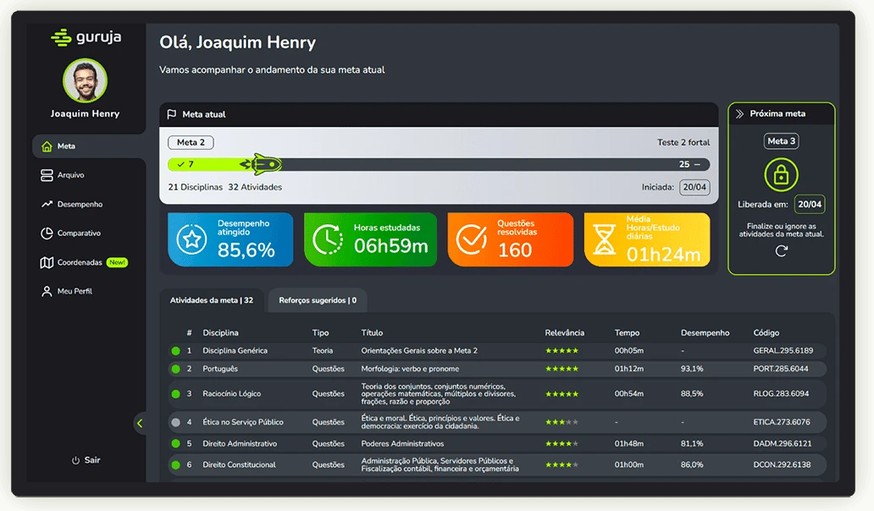Click the lock icon on Meta 3
Viewport: 874px width, 511px height.
tap(780, 174)
